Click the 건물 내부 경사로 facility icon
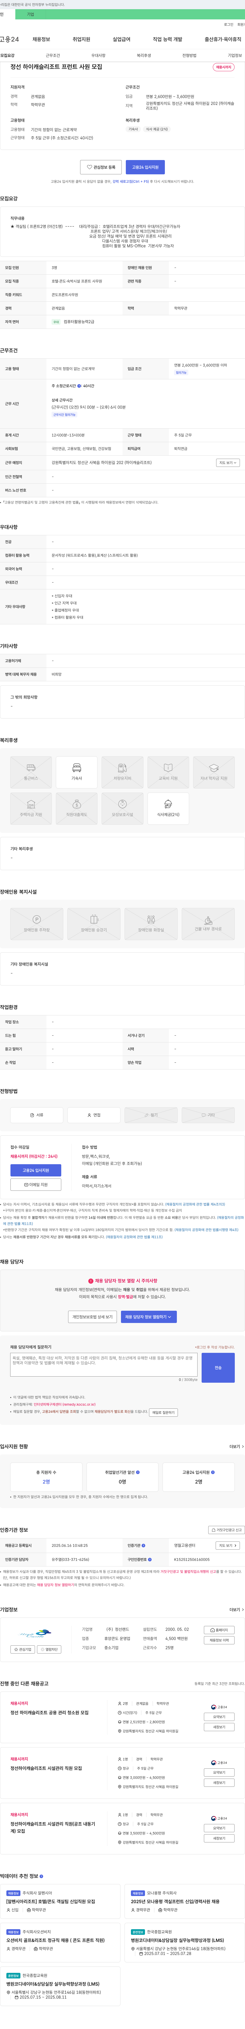 coord(208,924)
